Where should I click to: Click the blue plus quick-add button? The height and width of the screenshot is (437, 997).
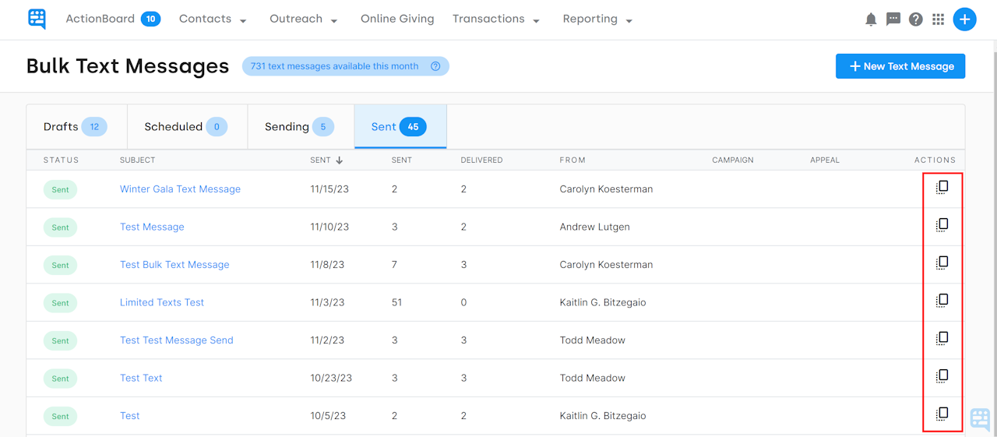tap(964, 19)
